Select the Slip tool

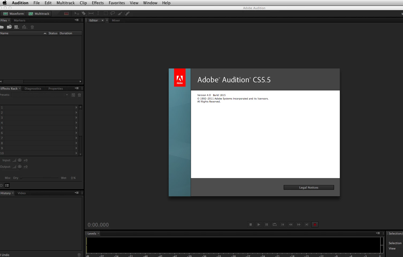[91, 13]
